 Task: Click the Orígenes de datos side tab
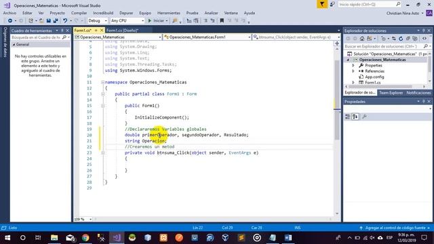(x=5, y=42)
